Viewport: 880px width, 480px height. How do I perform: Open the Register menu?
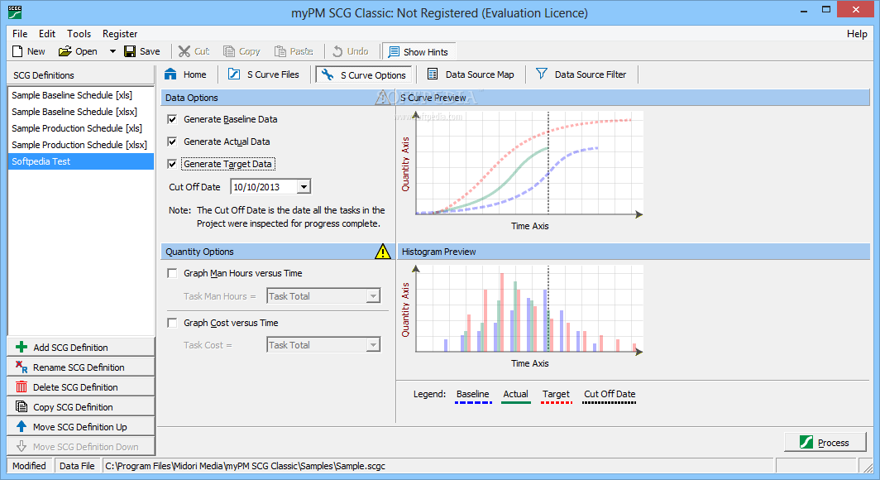click(x=120, y=34)
